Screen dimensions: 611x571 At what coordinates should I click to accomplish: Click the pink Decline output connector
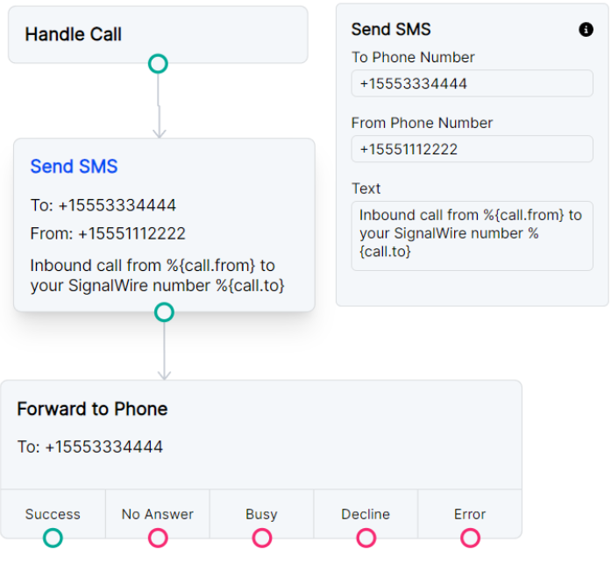pos(366,538)
